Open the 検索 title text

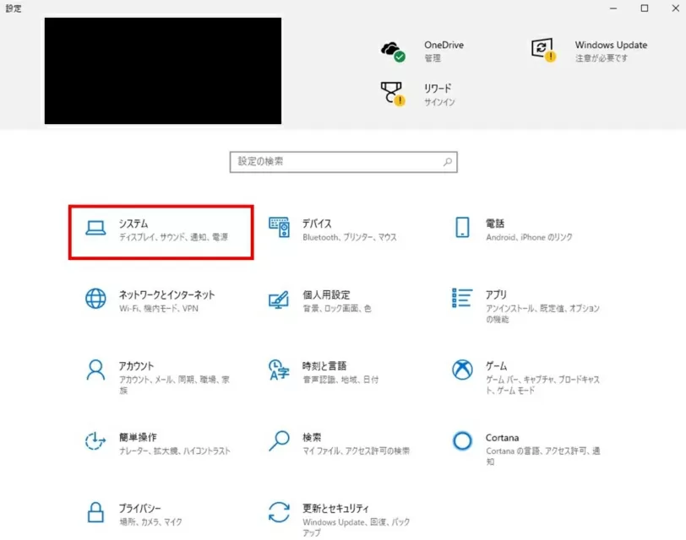click(x=312, y=437)
